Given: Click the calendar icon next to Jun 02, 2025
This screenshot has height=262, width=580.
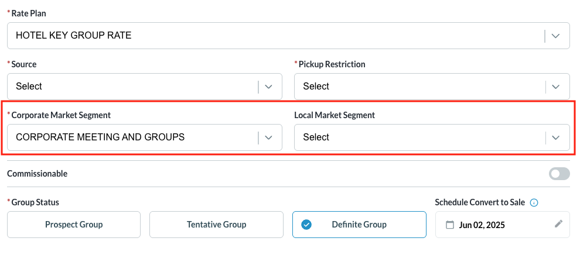Looking at the screenshot, I should [450, 225].
